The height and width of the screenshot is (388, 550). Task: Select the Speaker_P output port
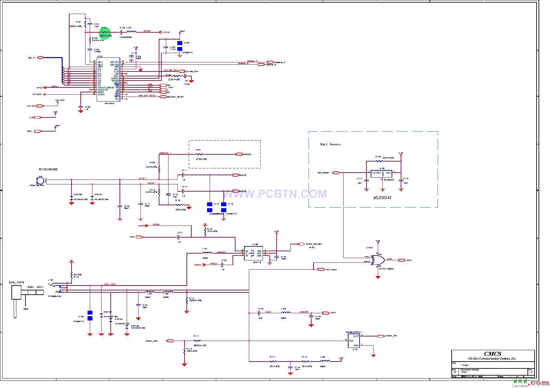[x=270, y=62]
